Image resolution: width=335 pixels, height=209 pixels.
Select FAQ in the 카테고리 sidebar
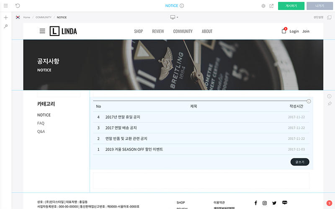coord(41,123)
